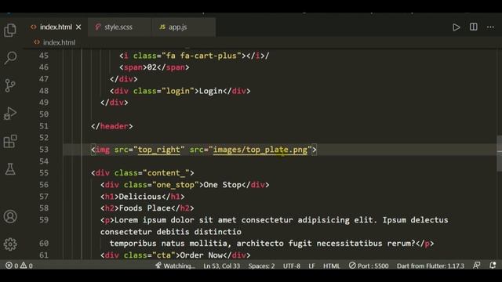Run code with the play button

(457, 27)
